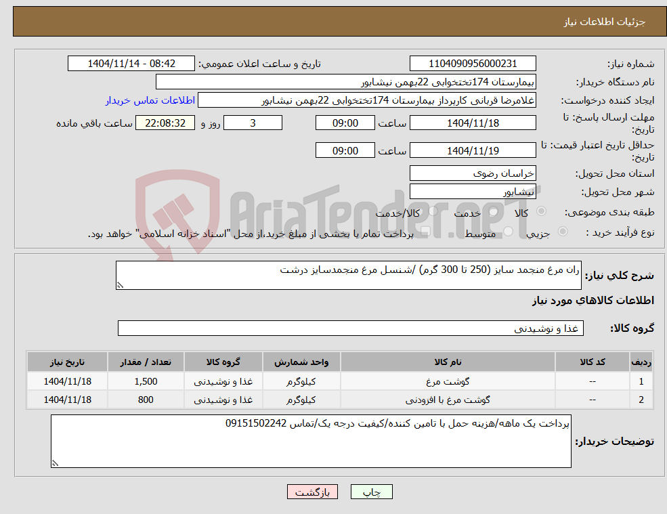Click the remaining days field showing 3
The height and width of the screenshot is (514, 667).
tap(253, 123)
